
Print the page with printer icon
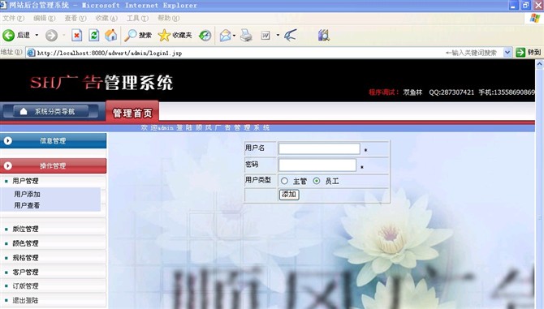tap(246, 35)
